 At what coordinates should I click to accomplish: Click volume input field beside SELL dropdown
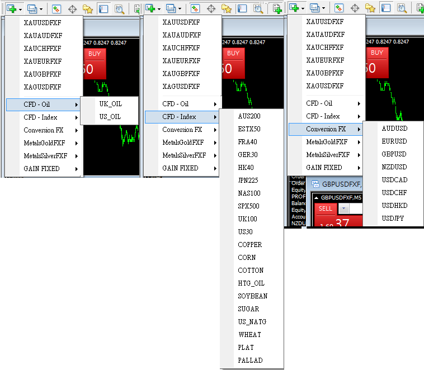pos(356,208)
